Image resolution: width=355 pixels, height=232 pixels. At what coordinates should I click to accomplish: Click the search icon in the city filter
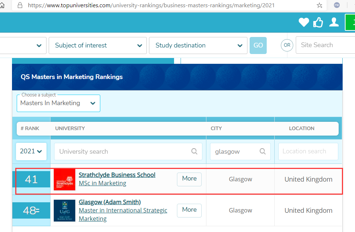(x=263, y=151)
